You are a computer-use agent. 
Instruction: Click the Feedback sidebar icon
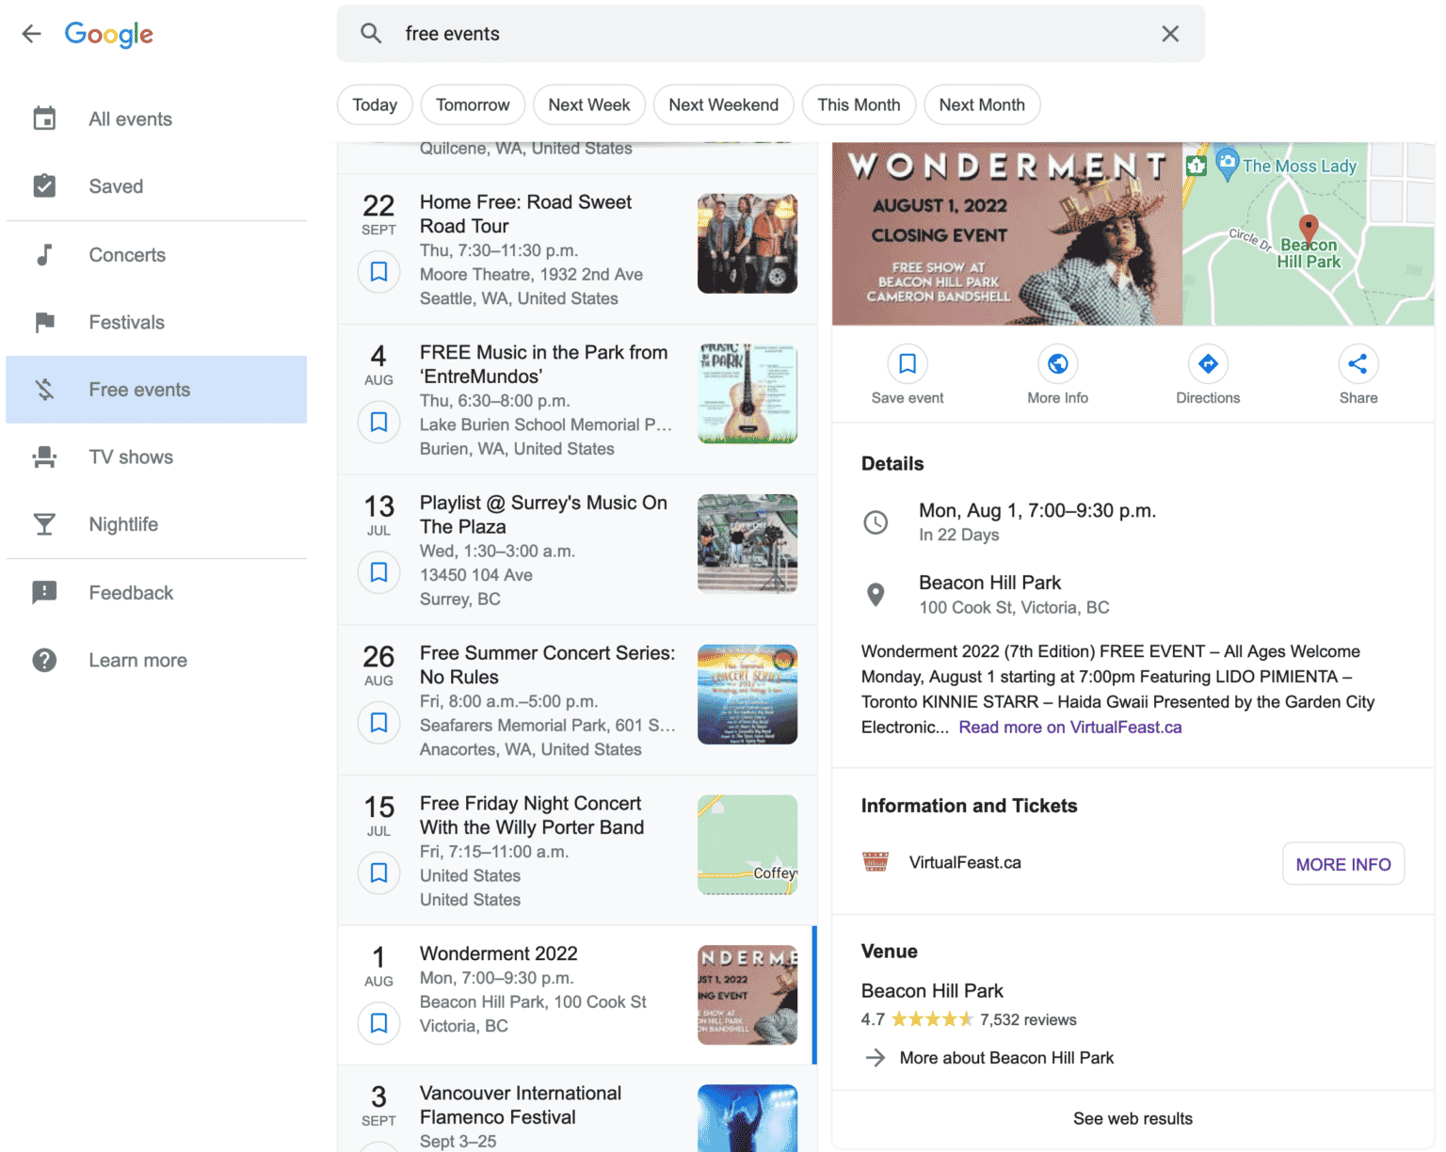44,592
